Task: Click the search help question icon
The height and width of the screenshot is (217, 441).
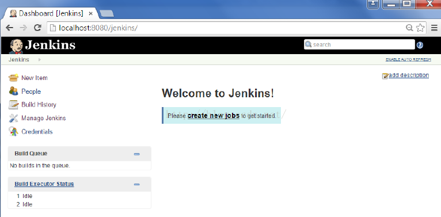Action: [420, 45]
